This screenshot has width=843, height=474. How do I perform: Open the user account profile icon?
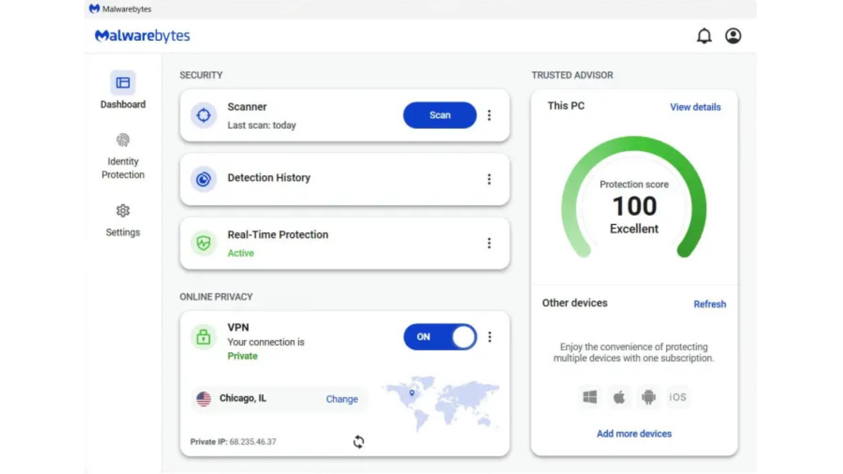tap(733, 36)
